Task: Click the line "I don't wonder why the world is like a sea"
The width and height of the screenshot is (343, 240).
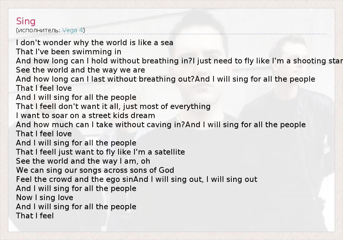Action: click(x=95, y=43)
